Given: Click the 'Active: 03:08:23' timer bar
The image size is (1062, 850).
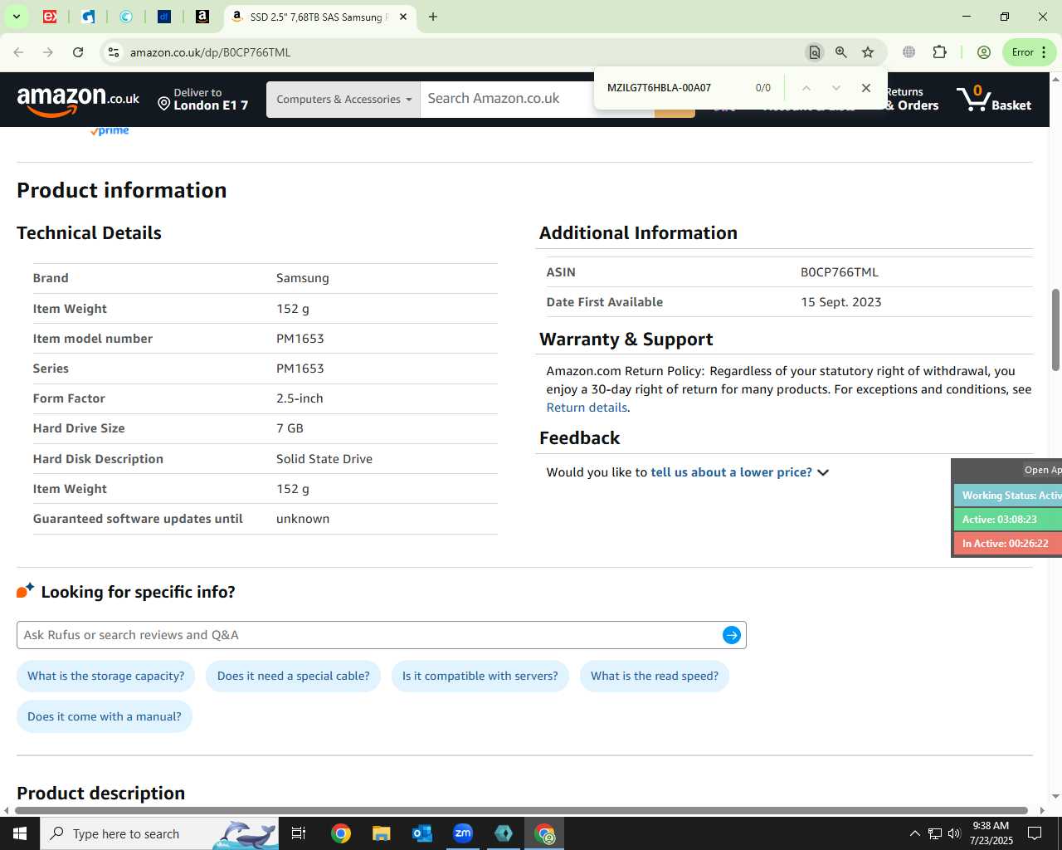Looking at the screenshot, I should [x=1007, y=520].
